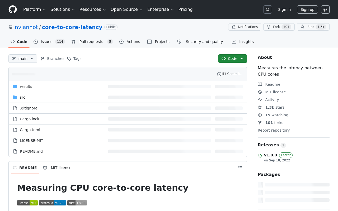This screenshot has width=338, height=211.
Task: Open Security and quality tab
Action: (200, 42)
